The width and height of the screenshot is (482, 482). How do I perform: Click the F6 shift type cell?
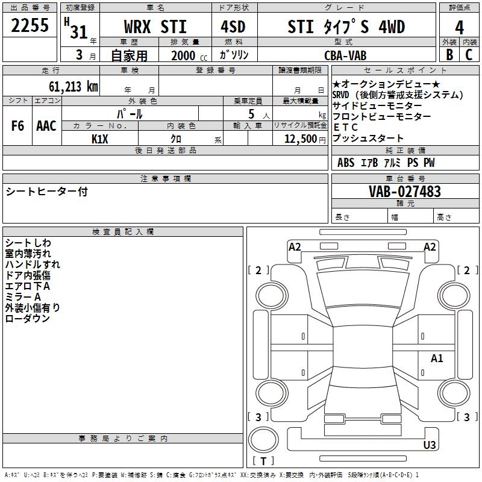18,126
